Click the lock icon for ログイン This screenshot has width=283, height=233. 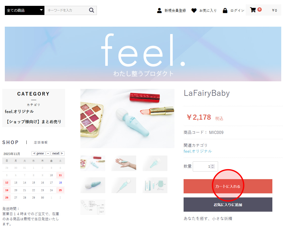click(x=225, y=10)
